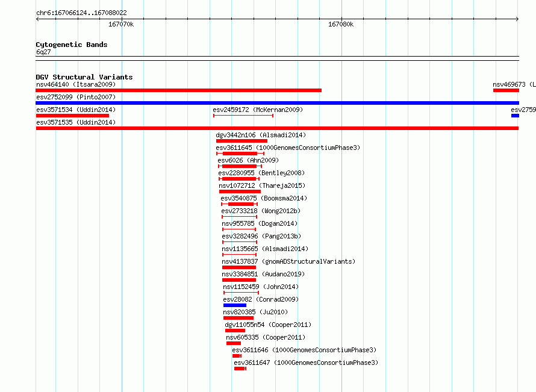
Task: Open the nsv3384851 (Audano2019) variant label
Action: 263,274
